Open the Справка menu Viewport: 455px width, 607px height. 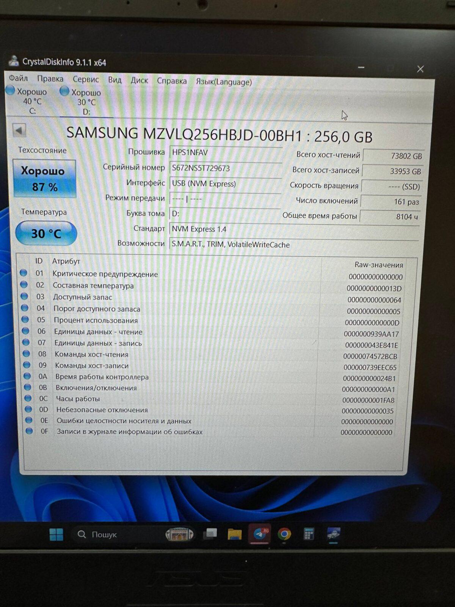(x=172, y=81)
